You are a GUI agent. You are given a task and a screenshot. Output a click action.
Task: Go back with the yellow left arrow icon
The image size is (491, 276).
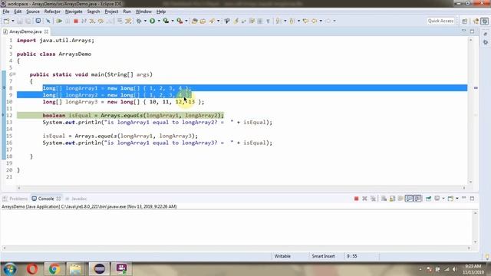point(314,21)
